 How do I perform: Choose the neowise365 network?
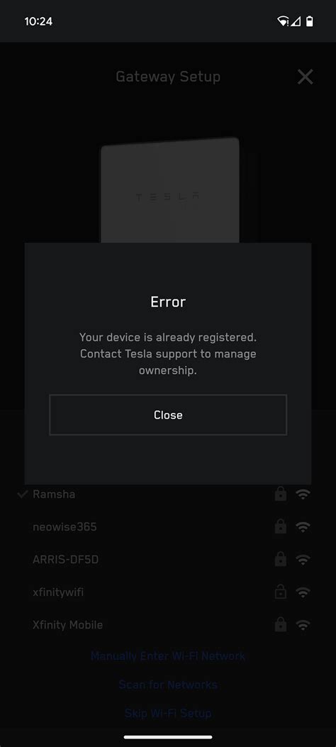click(x=168, y=527)
